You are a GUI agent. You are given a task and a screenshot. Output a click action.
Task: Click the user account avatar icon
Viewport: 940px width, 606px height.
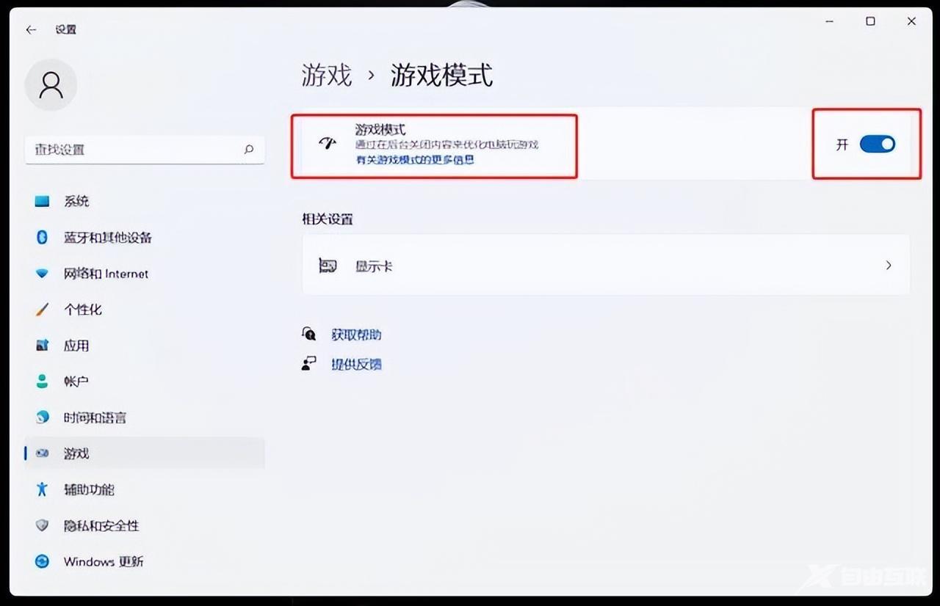tap(51, 85)
